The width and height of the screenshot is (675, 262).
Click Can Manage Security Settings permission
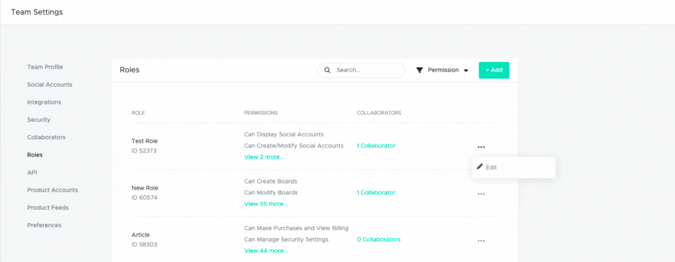coord(286,239)
